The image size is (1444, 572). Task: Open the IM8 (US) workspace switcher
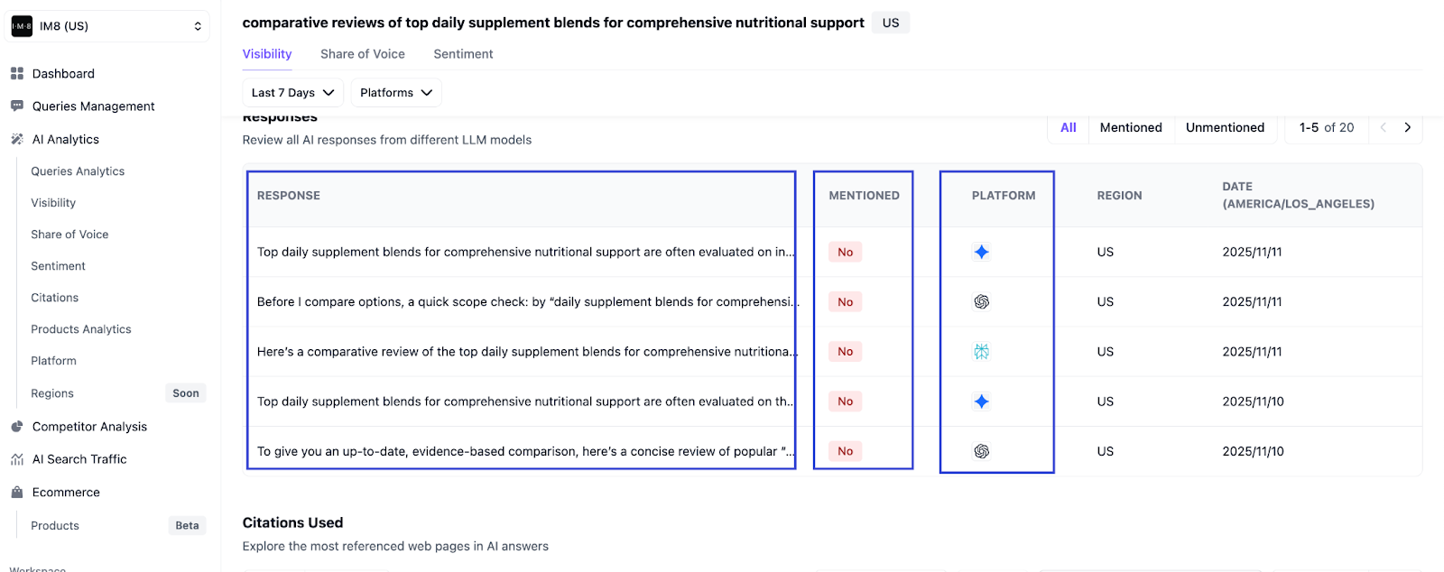[108, 26]
